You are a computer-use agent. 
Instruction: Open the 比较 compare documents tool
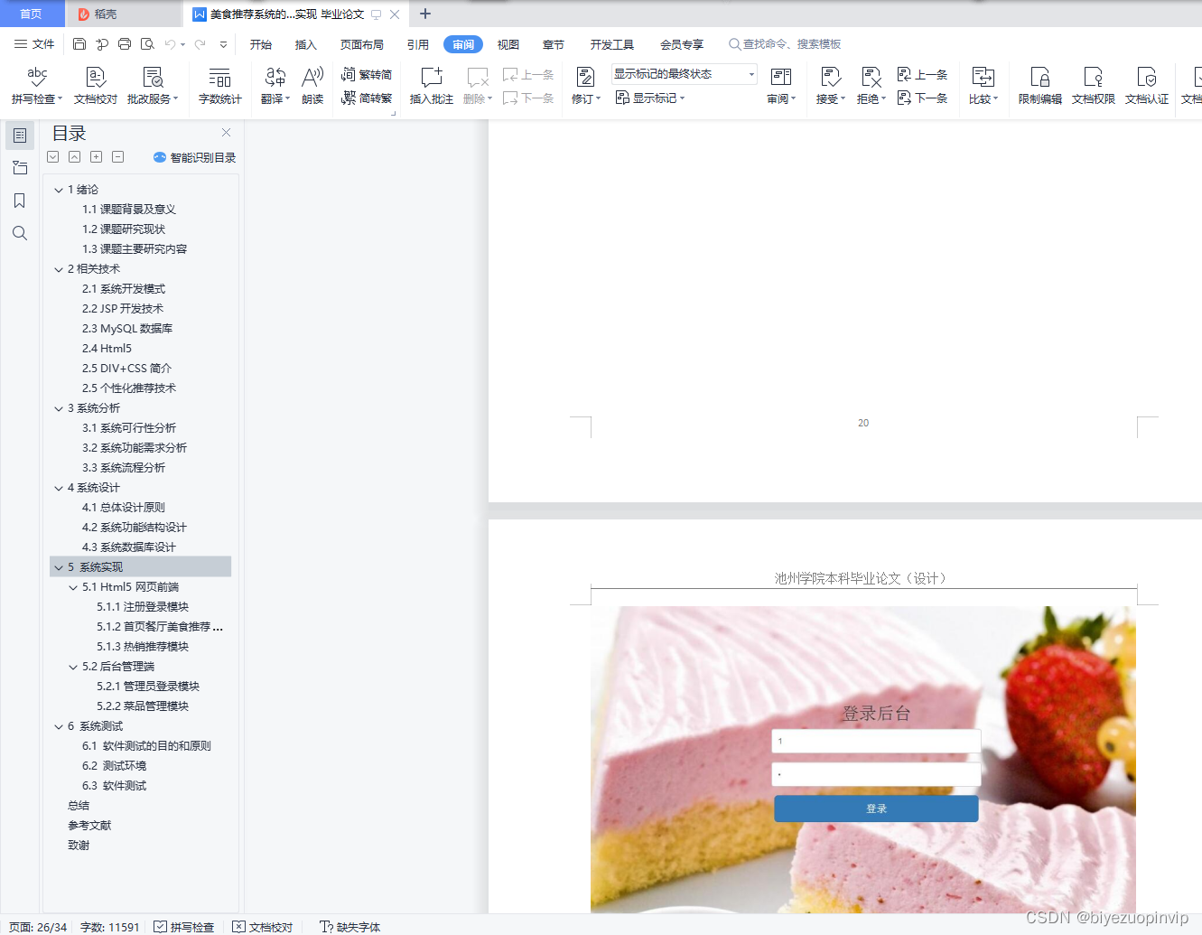(983, 85)
